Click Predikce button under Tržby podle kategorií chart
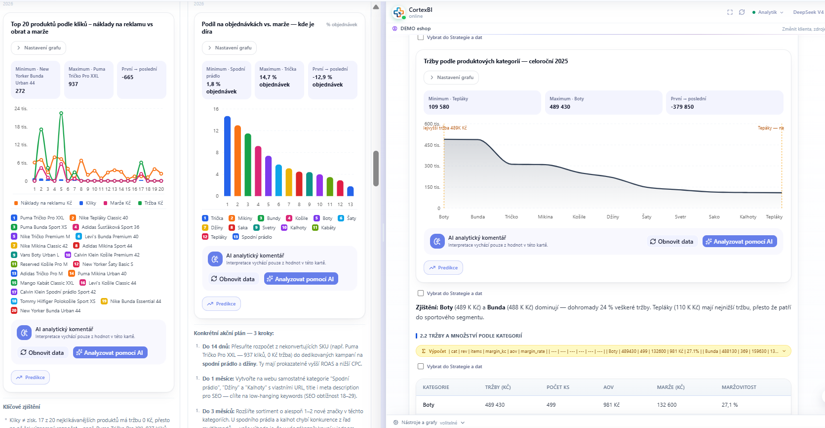Viewport: 825px width, 428px height. (443, 268)
